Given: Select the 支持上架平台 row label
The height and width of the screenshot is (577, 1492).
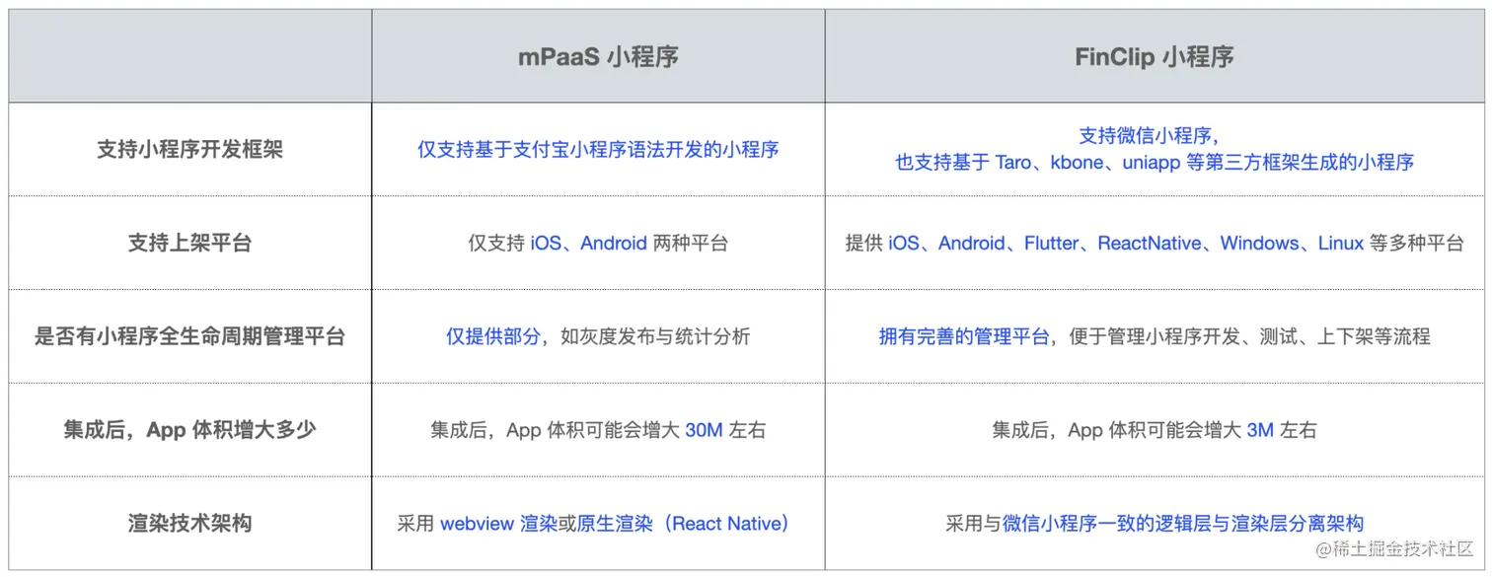Looking at the screenshot, I should 189,243.
